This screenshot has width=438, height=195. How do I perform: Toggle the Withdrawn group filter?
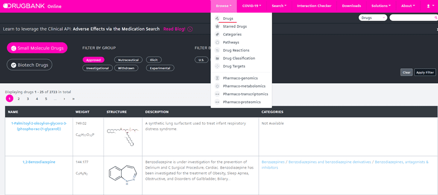tap(126, 68)
